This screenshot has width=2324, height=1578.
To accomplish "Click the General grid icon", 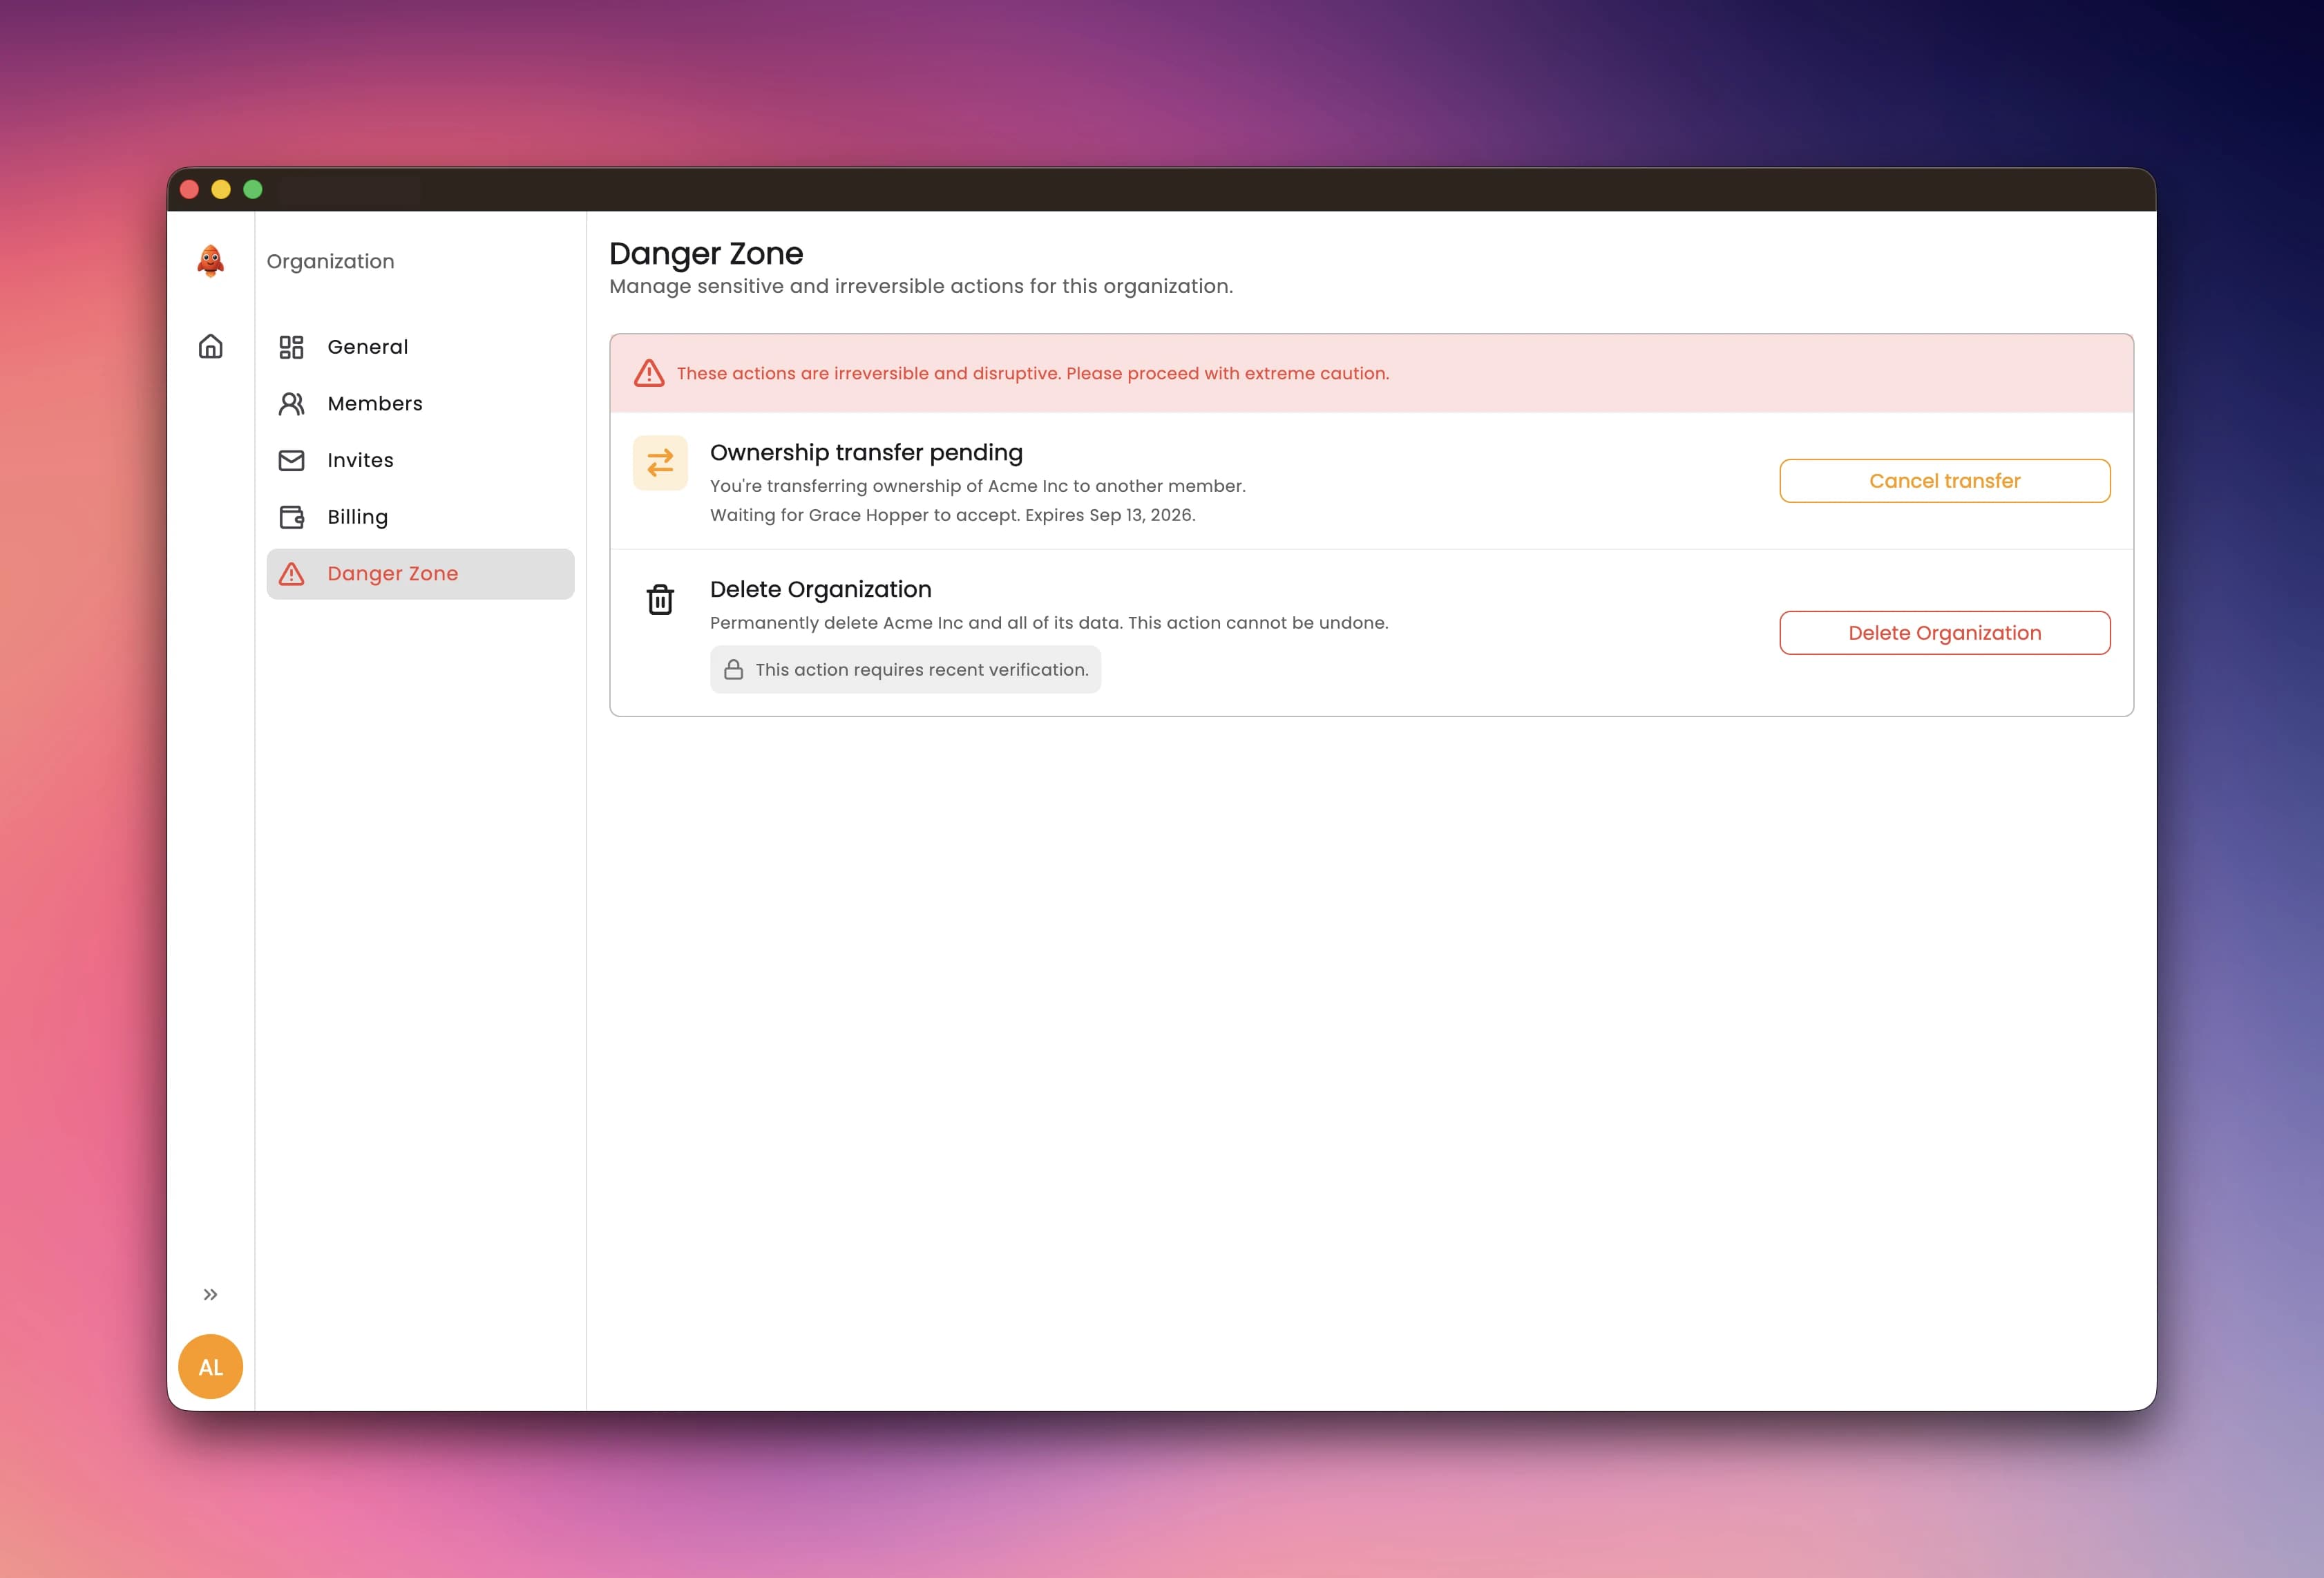I will coord(291,347).
